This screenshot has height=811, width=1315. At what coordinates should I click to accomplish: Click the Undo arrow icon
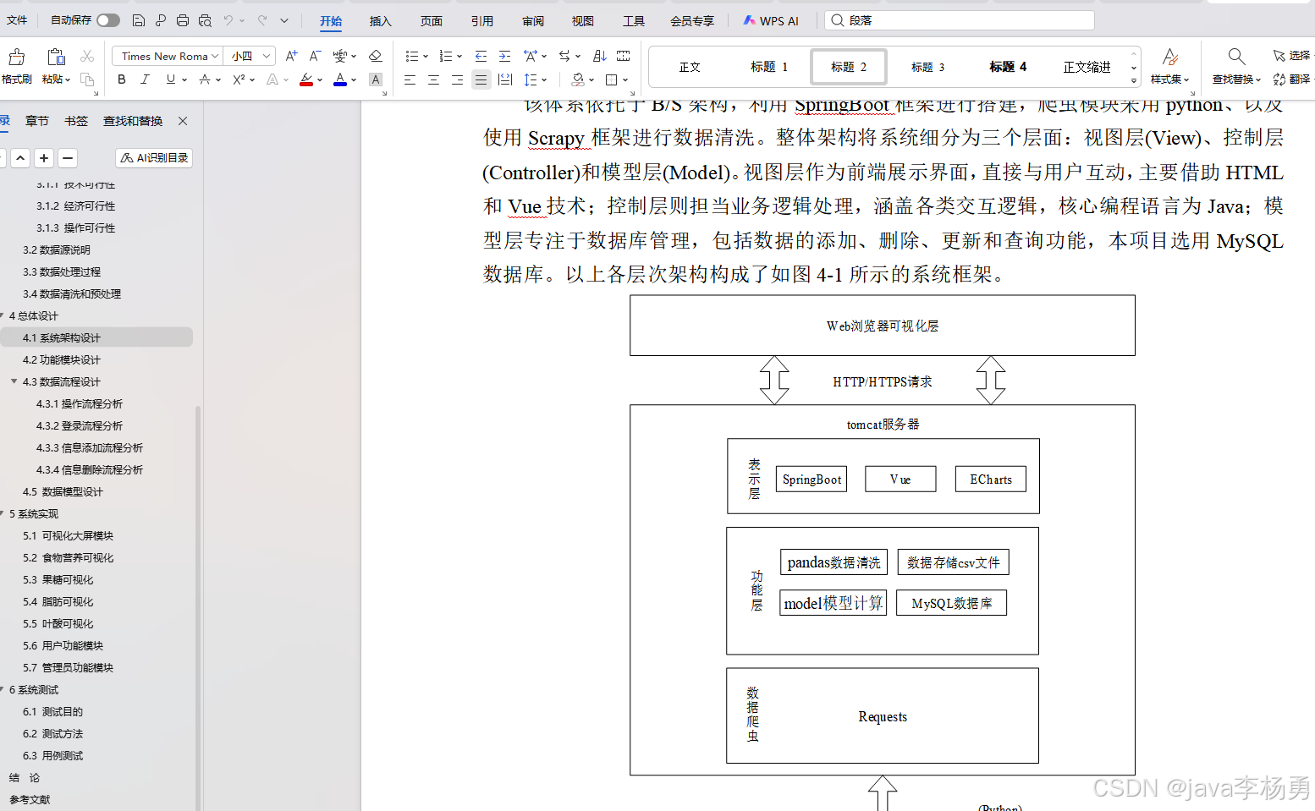pos(228,20)
